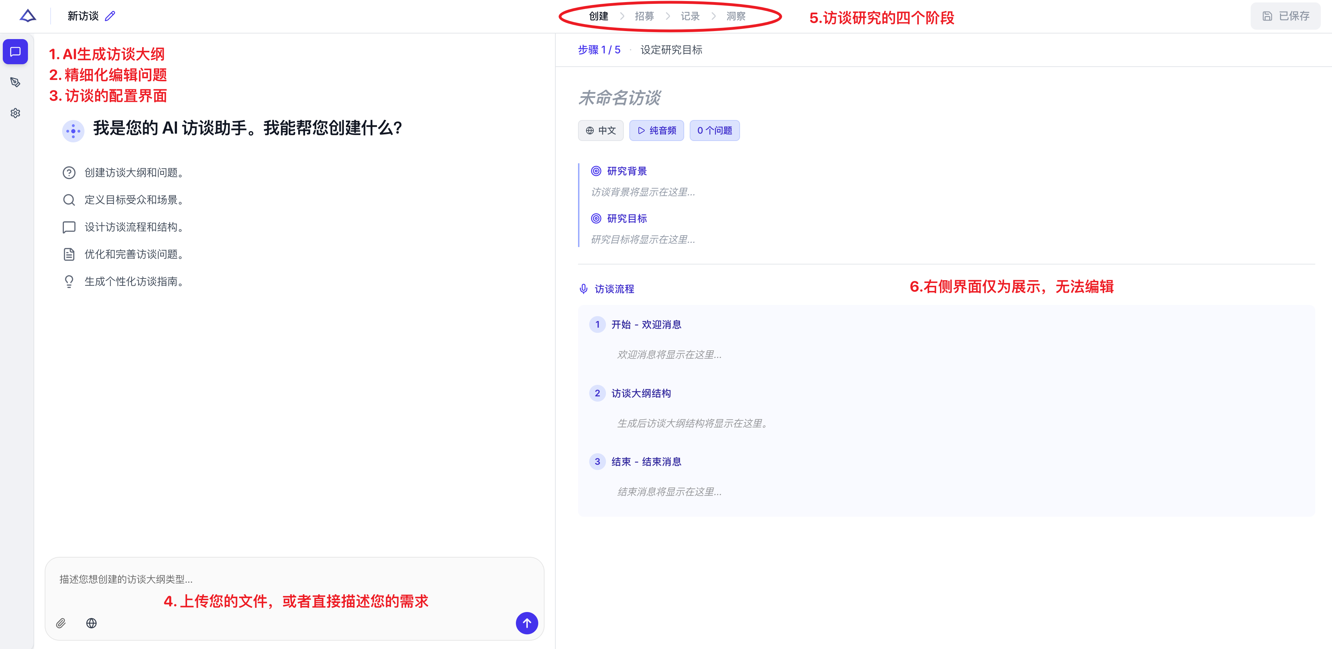The width and height of the screenshot is (1332, 649).
Task: Click the AI assistant dots avatar
Action: point(73,131)
